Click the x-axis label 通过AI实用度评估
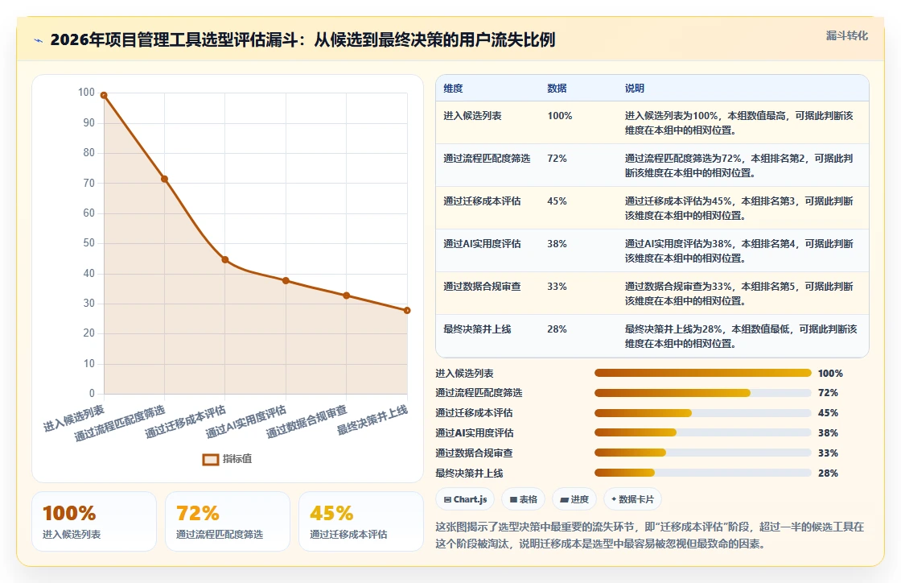The image size is (901, 583). tap(246, 423)
